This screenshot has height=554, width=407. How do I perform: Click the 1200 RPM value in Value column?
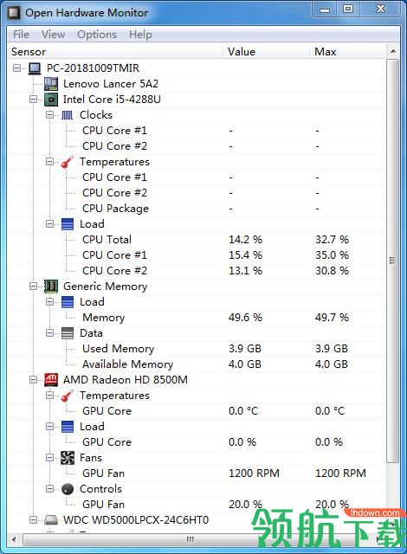tap(254, 473)
